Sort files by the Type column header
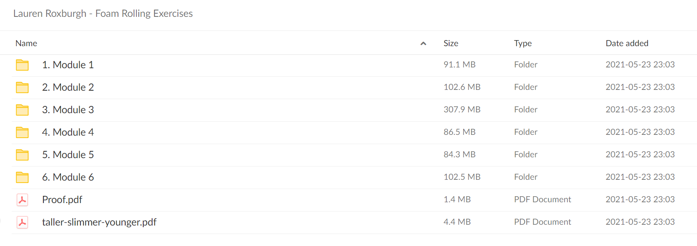The image size is (697, 246). pos(523,43)
